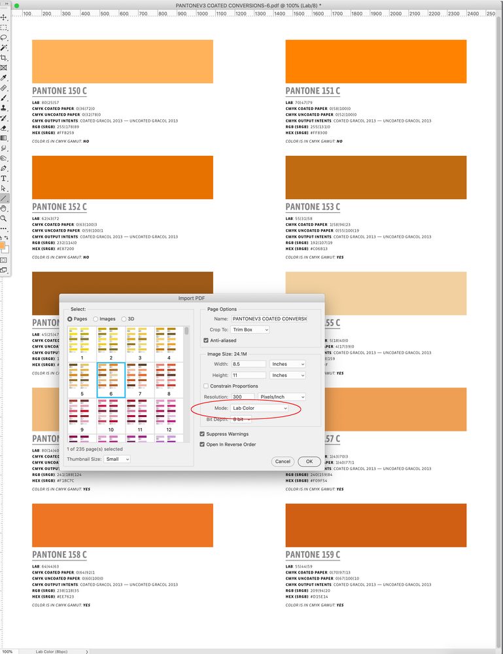This screenshot has width=503, height=654.
Task: Select the Type tool
Action: (4, 178)
